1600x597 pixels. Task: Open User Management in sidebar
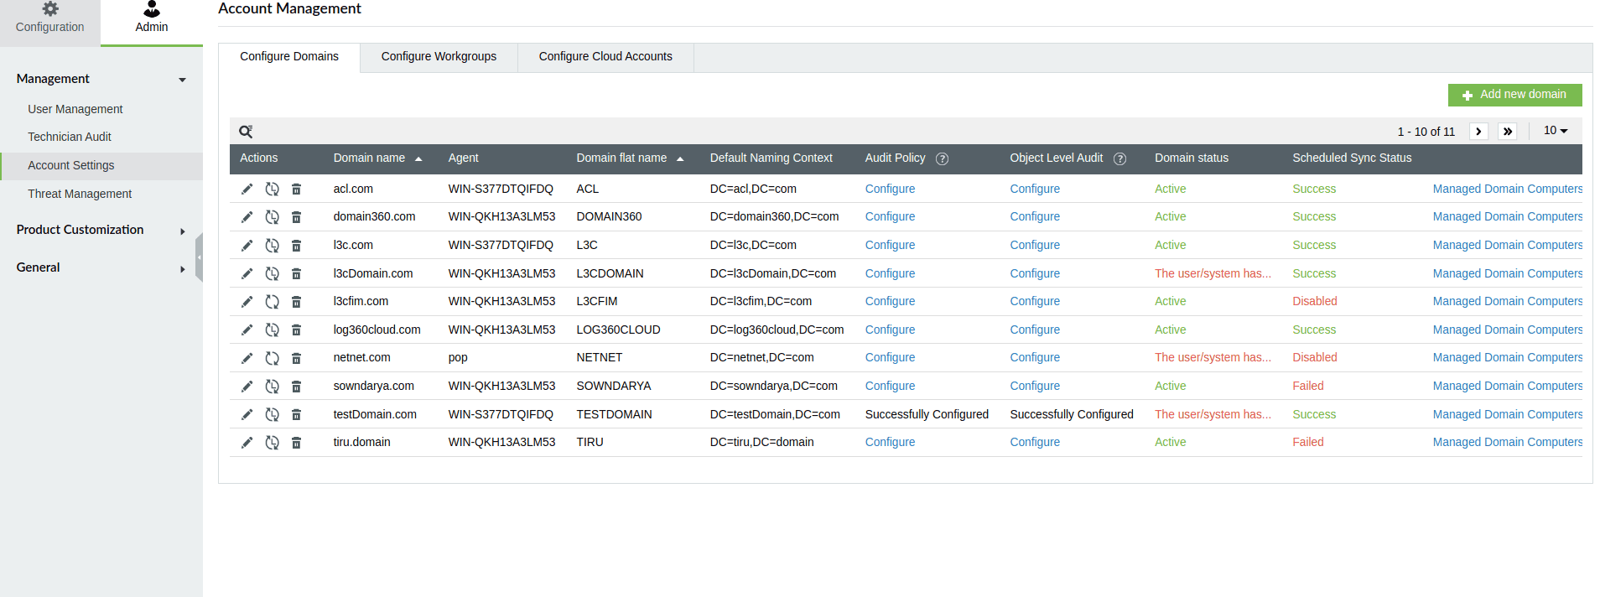point(75,109)
